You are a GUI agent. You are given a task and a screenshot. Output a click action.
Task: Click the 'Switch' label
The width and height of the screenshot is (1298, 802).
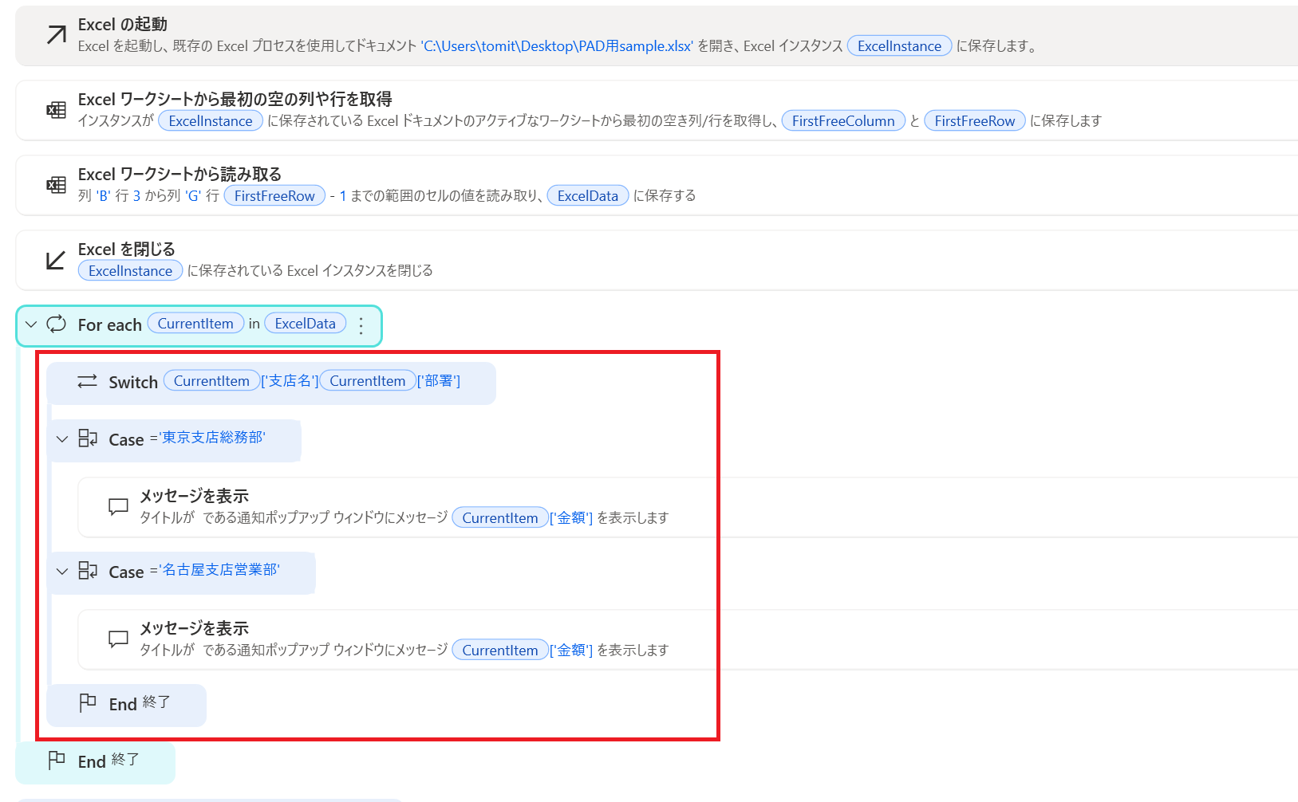point(133,382)
